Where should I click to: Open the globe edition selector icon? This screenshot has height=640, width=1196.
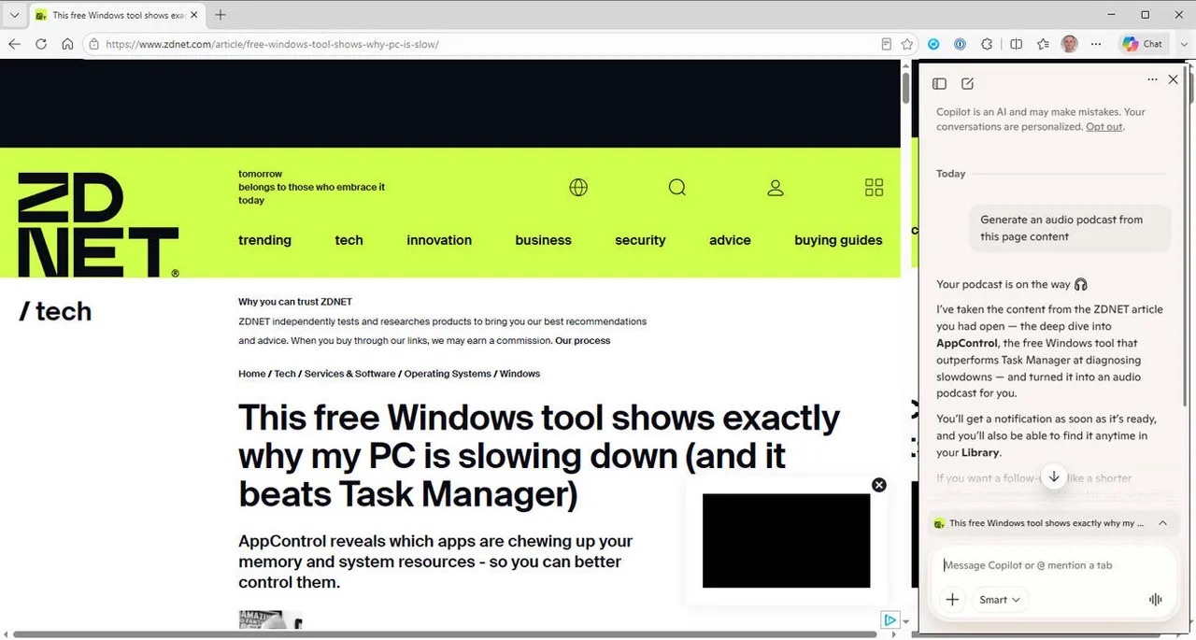pyautogui.click(x=578, y=188)
